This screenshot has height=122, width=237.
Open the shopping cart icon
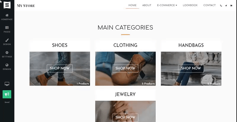tap(231, 6)
